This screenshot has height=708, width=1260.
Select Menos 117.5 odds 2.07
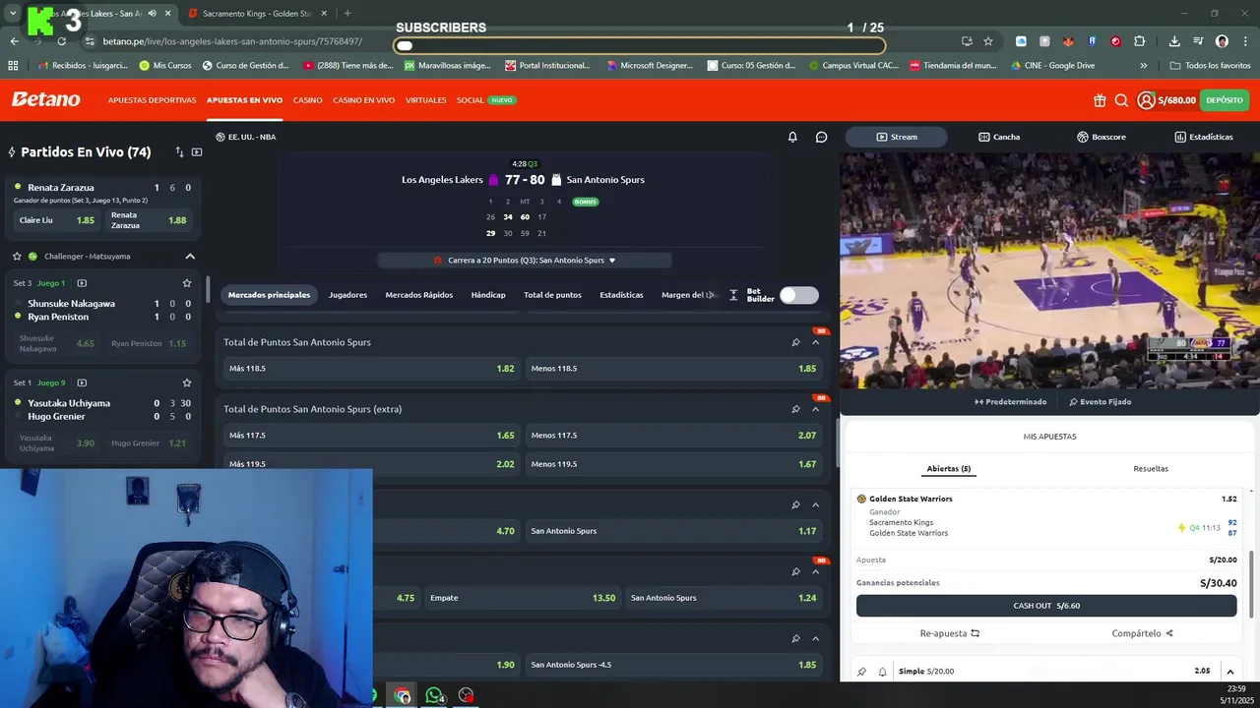click(x=673, y=436)
